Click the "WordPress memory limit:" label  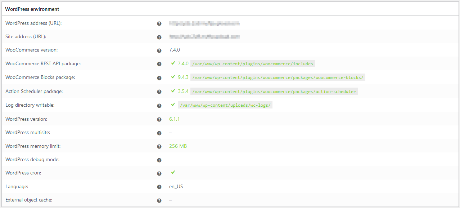[33, 146]
